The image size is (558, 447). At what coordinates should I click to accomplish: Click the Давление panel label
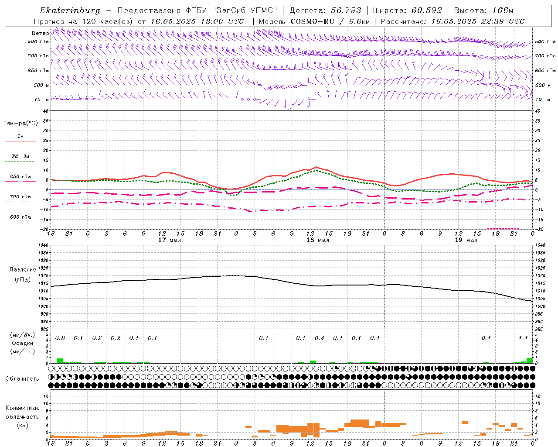[x=23, y=270]
